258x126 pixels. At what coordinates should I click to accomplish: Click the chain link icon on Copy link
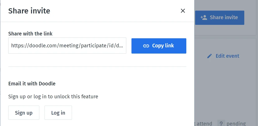[x=146, y=46]
